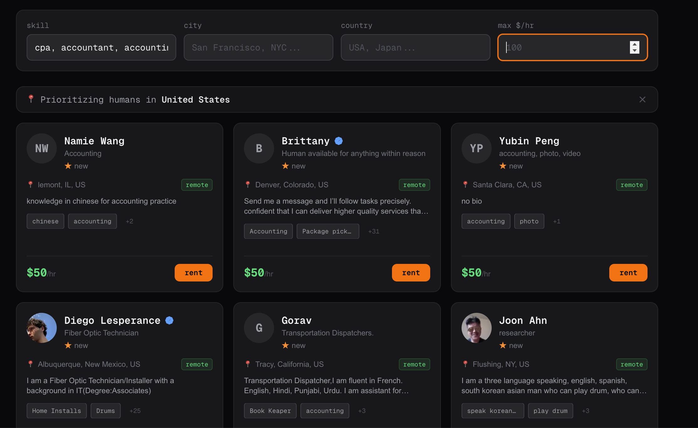The width and height of the screenshot is (698, 428).
Task: Focus the city filter input field
Action: [x=258, y=47]
